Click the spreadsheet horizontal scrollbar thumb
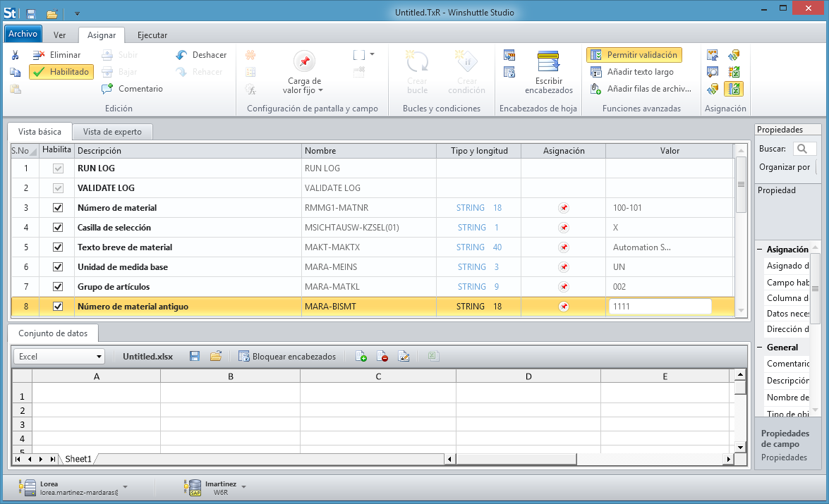Viewport: 829px width, 504px height. coord(516,459)
